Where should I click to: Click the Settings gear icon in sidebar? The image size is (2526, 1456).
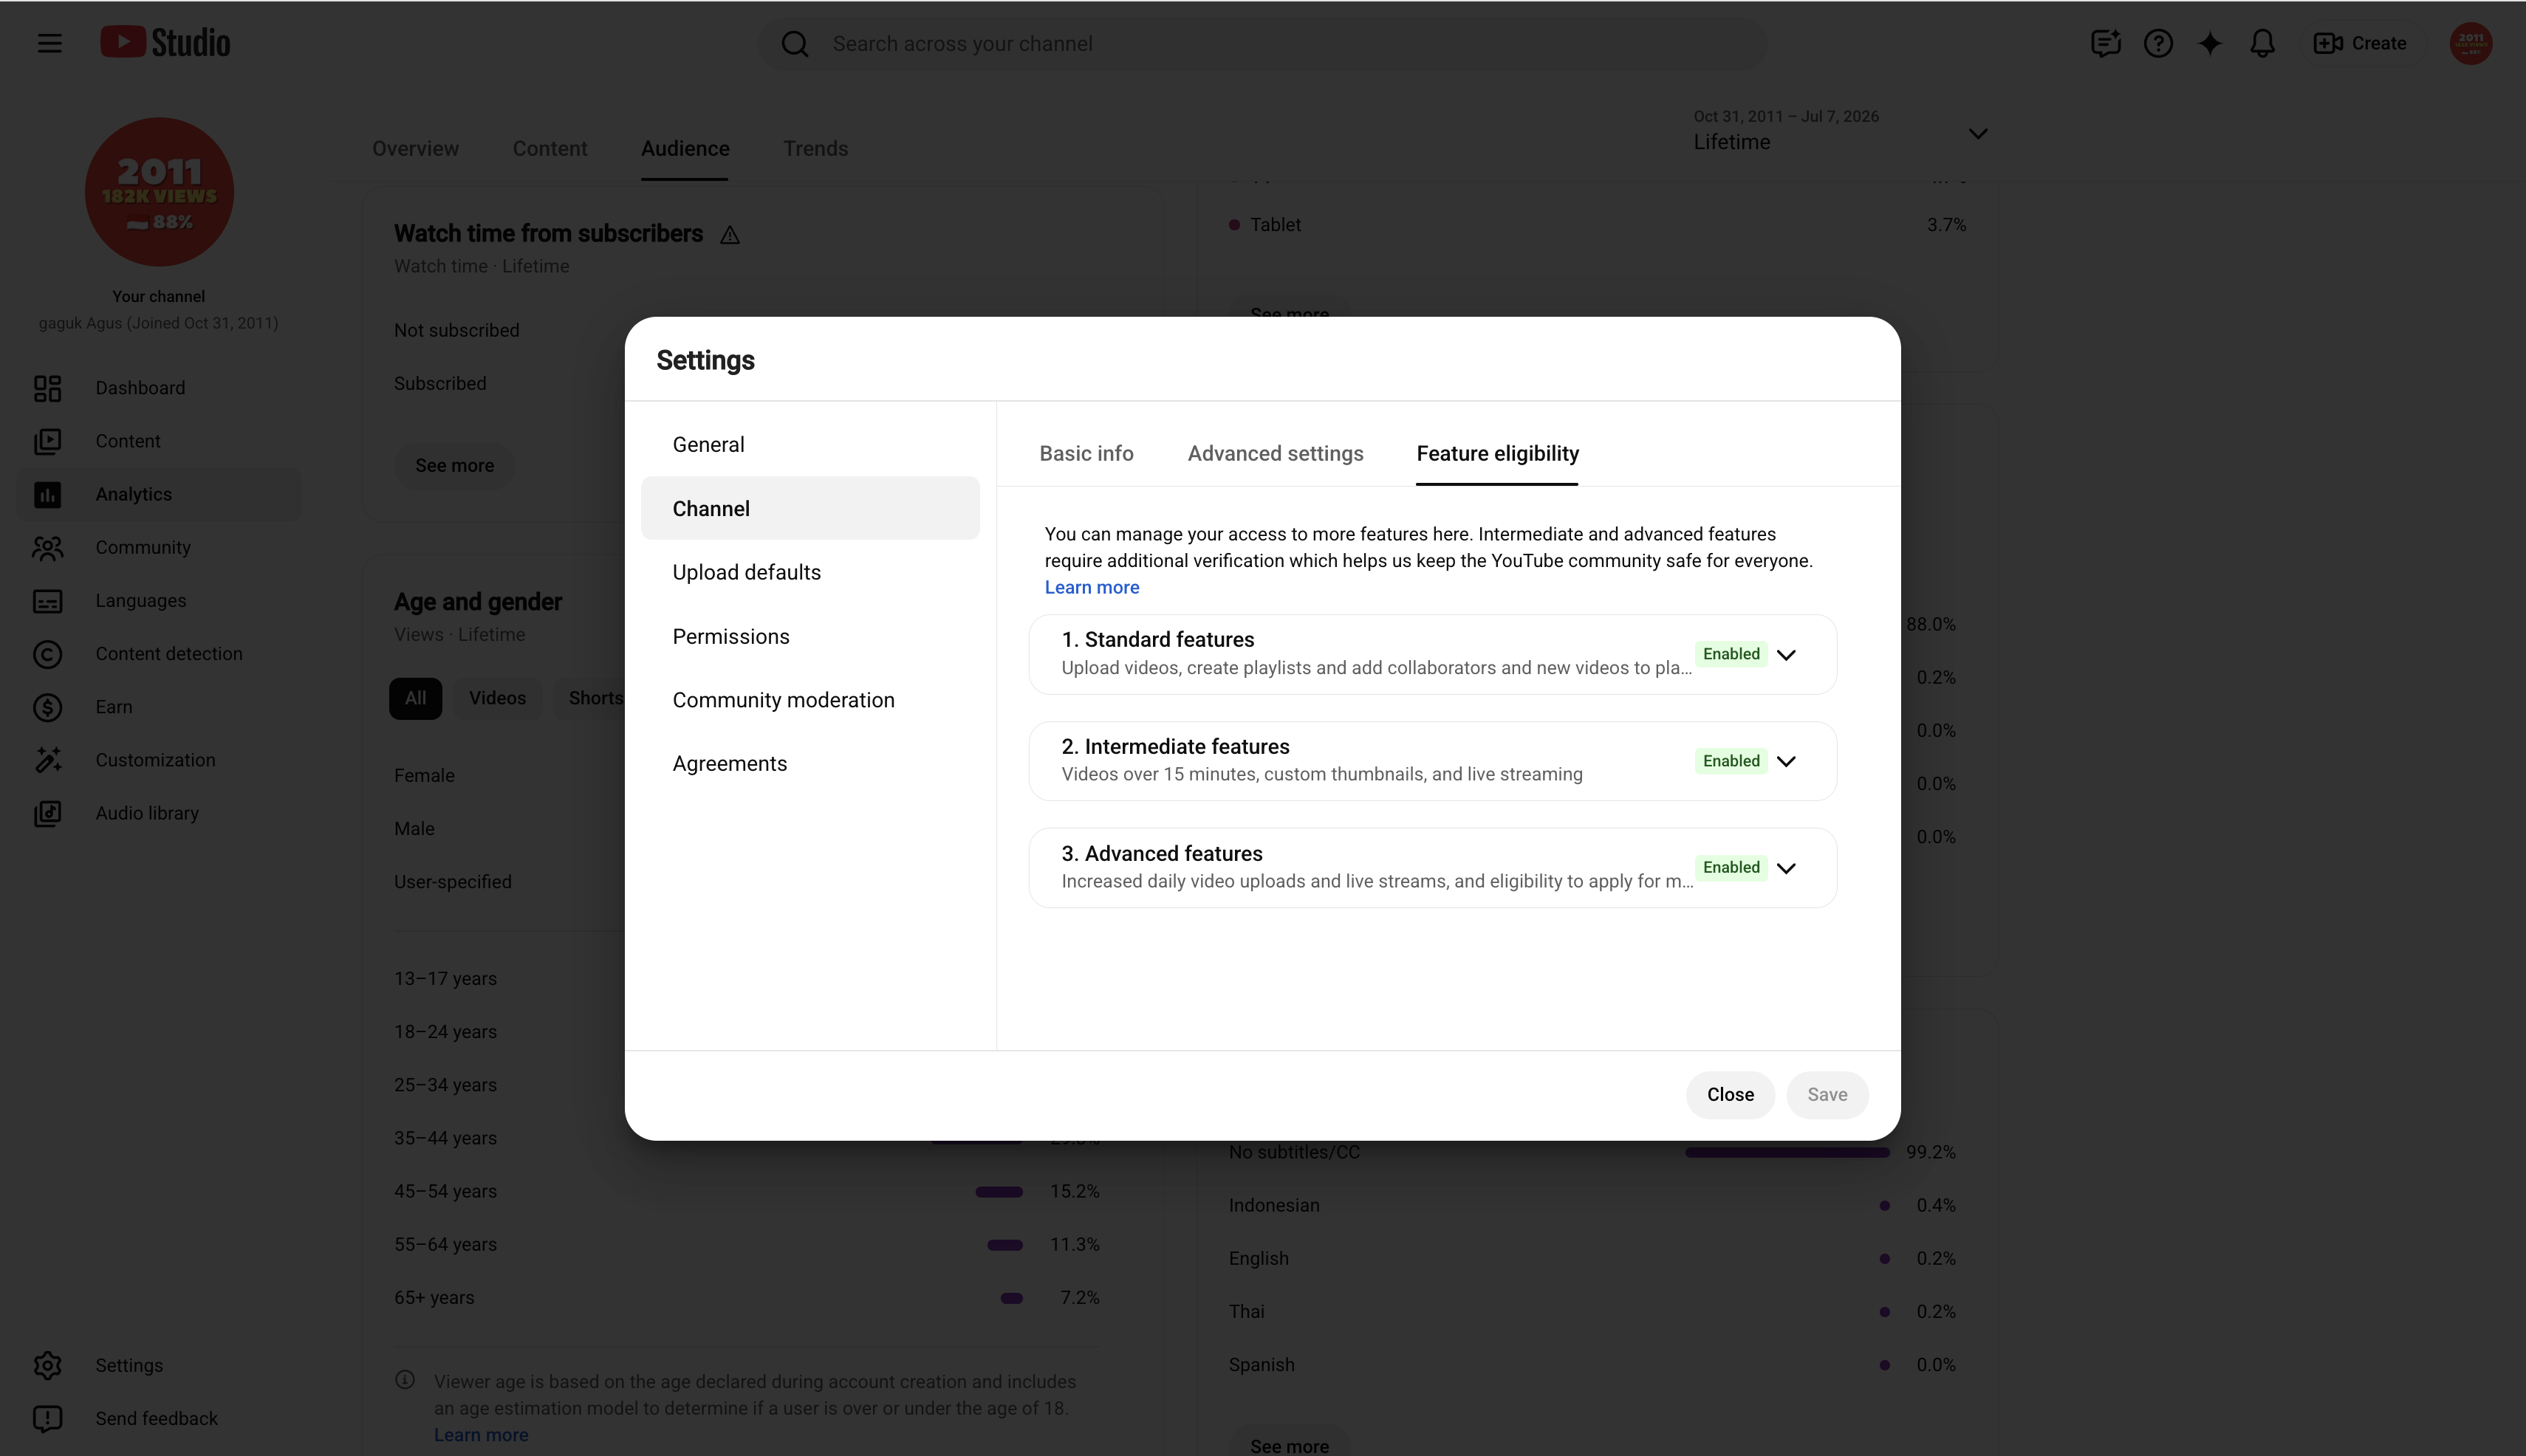(x=47, y=1365)
